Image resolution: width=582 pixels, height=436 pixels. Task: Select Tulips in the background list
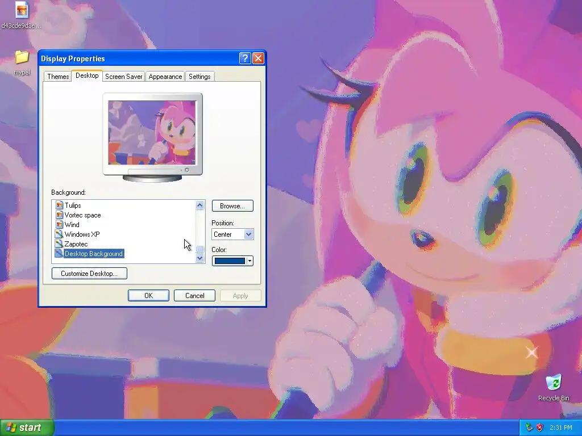click(73, 205)
